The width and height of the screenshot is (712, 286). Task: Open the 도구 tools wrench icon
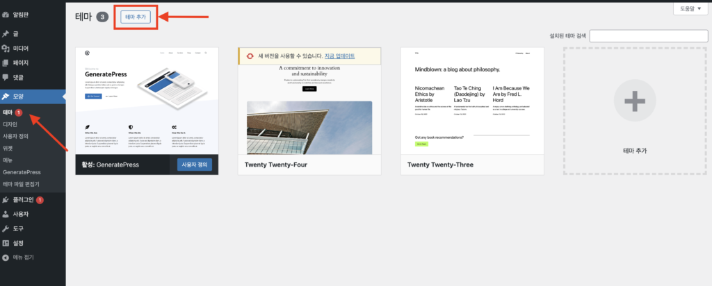point(6,229)
